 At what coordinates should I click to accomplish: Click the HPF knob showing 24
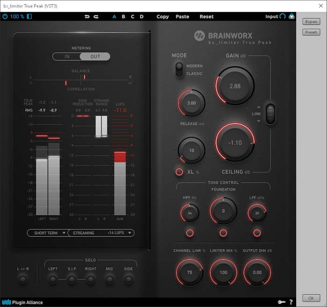[x=190, y=213]
